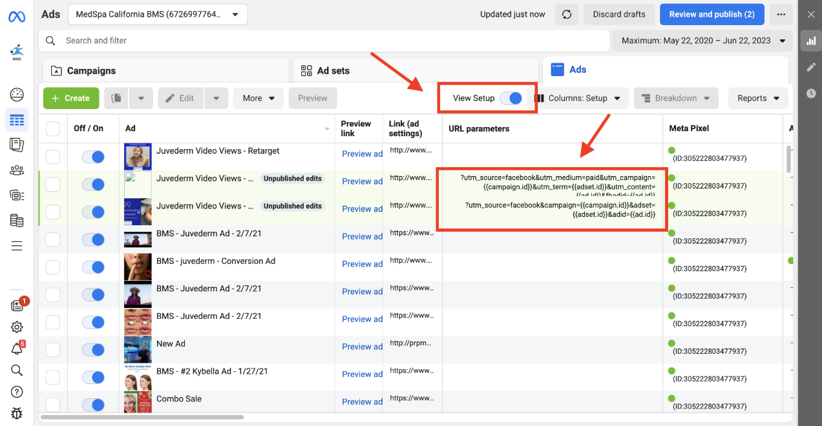This screenshot has width=822, height=426.
Task: Open the More dropdown menu
Action: pyautogui.click(x=258, y=98)
